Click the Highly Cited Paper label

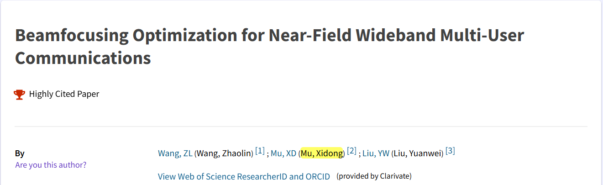64,94
